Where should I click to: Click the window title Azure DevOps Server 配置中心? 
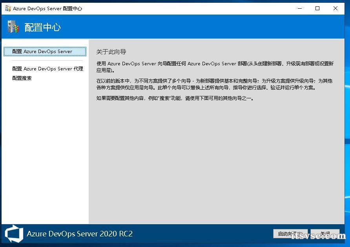click(x=47, y=9)
